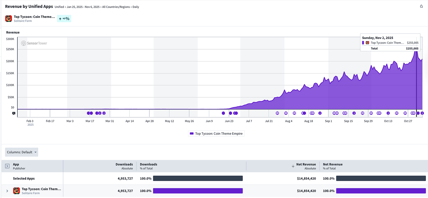428x198 pixels.
Task: Click the '$150K' label on y-axis
Action: coord(10,73)
